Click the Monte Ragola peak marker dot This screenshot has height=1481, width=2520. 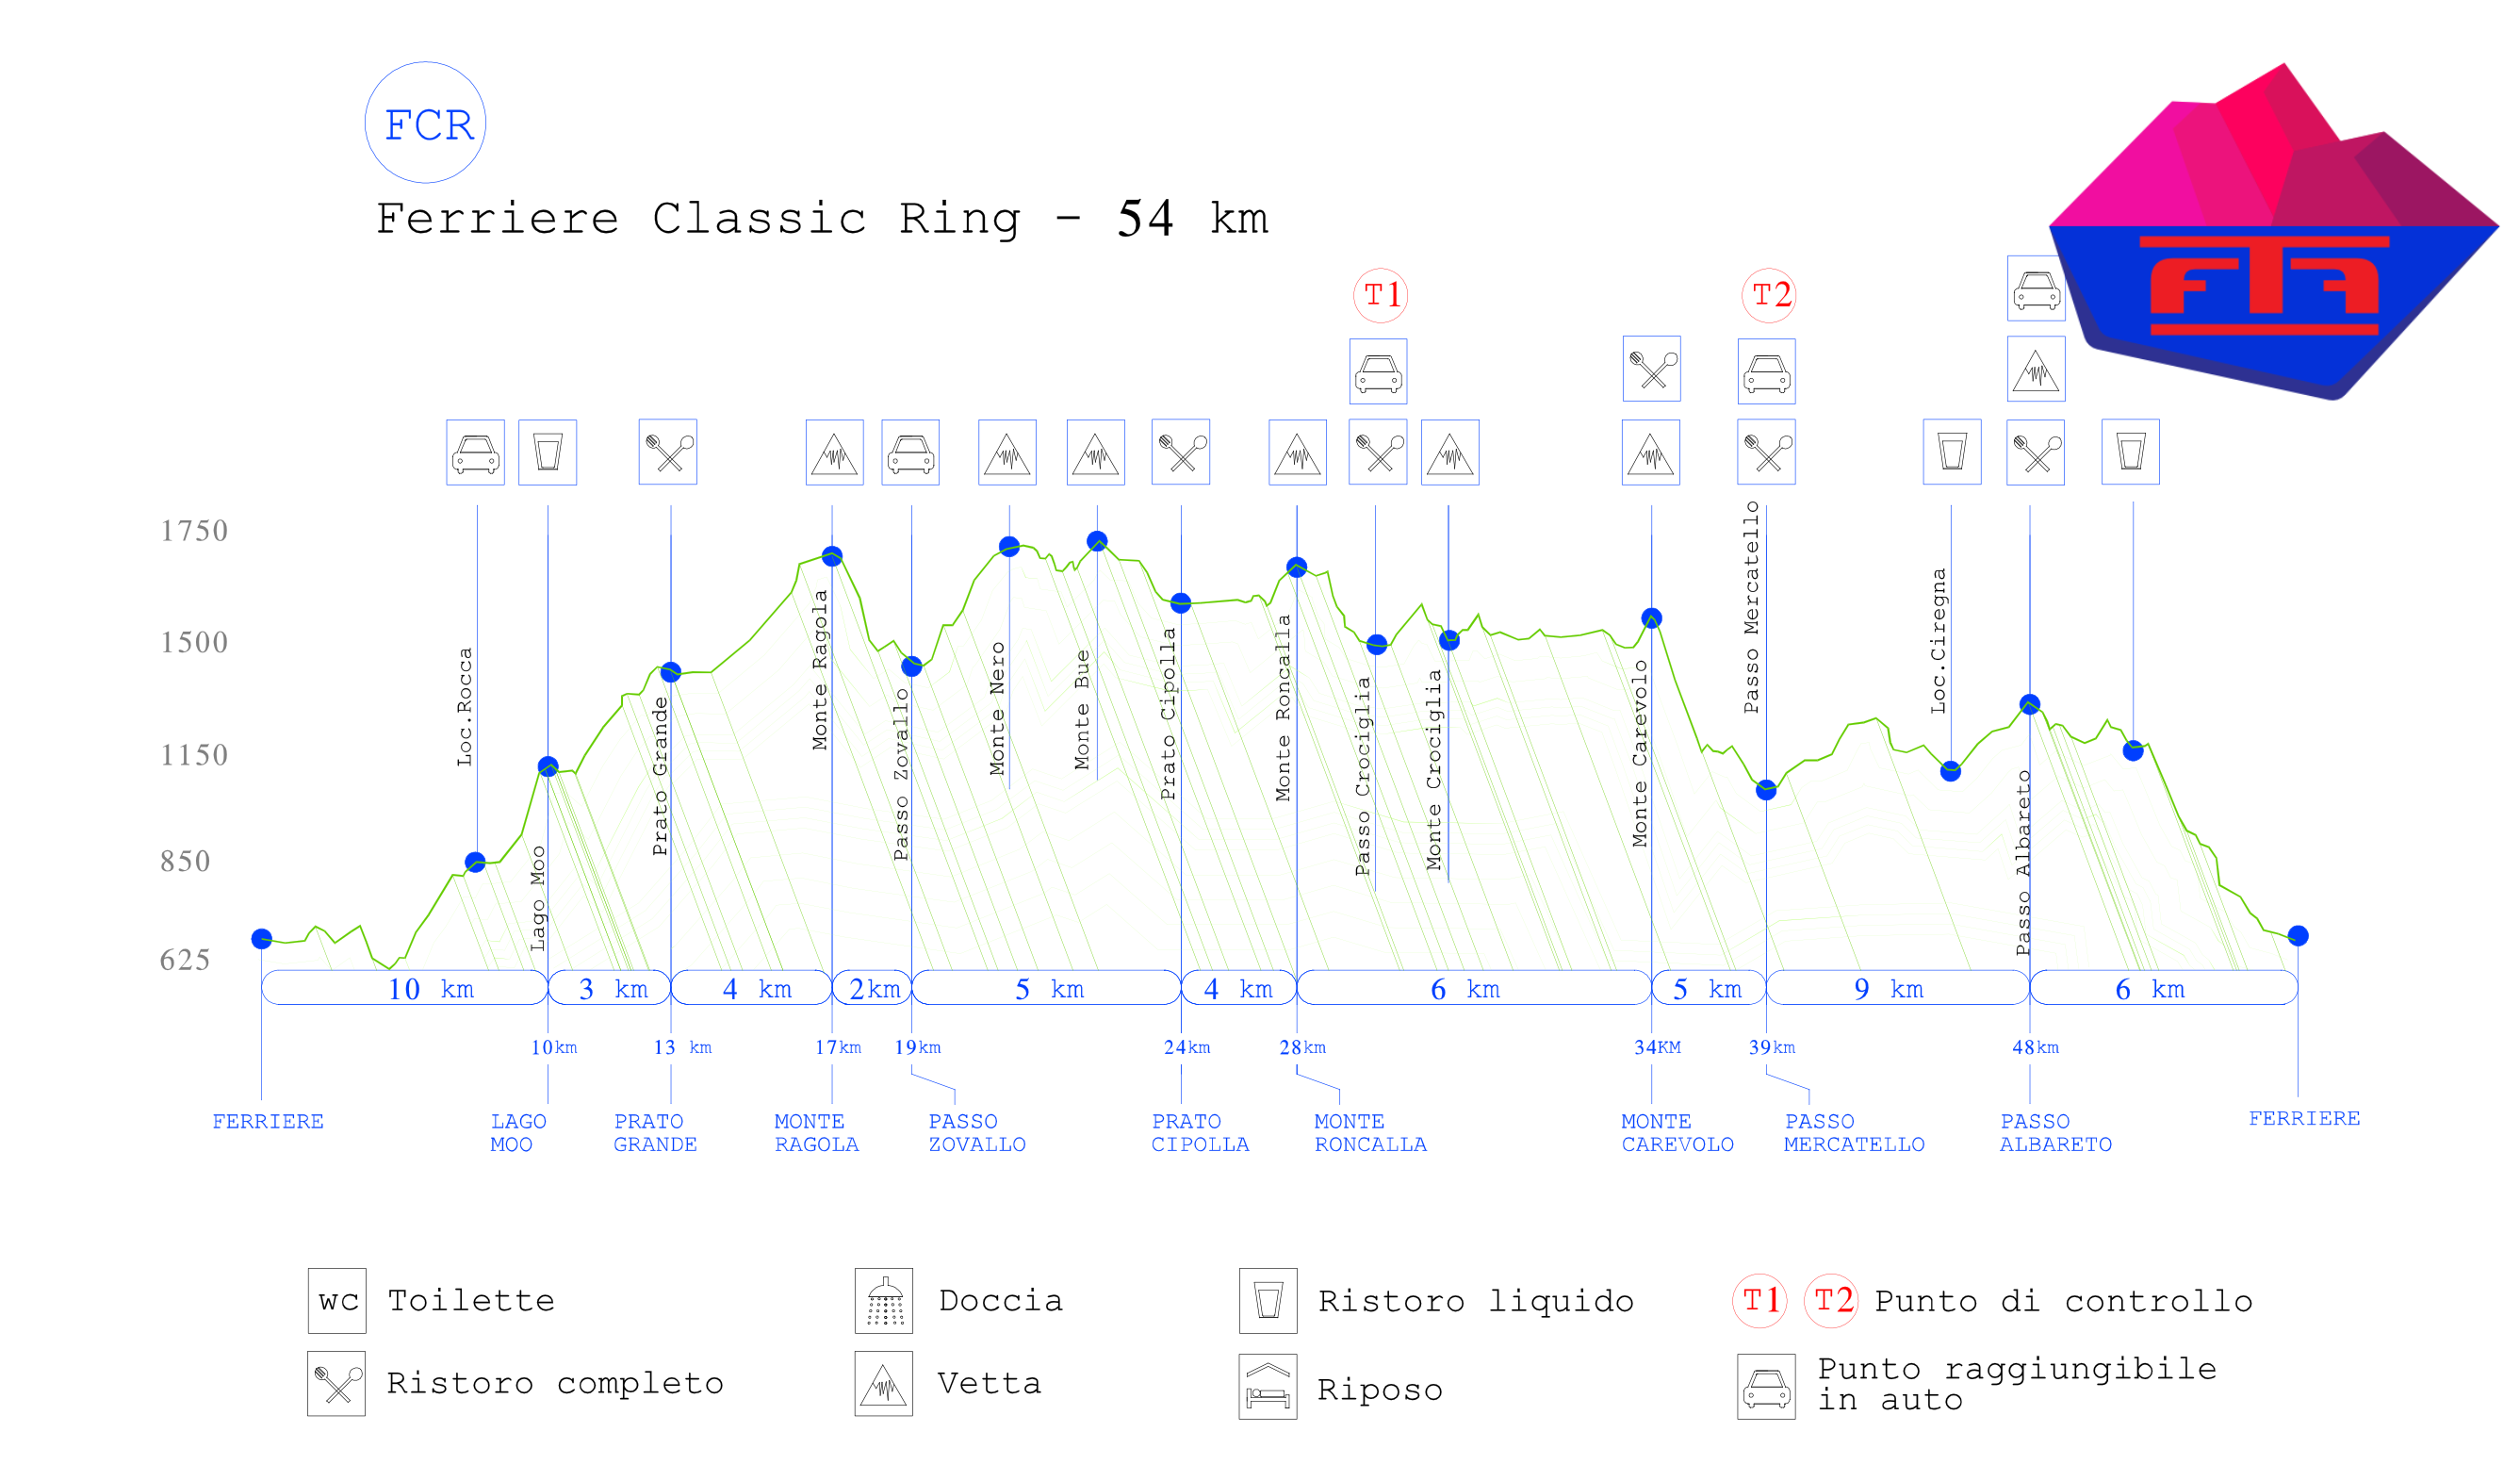[x=832, y=556]
